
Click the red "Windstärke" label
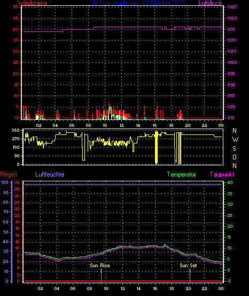click(33, 3)
